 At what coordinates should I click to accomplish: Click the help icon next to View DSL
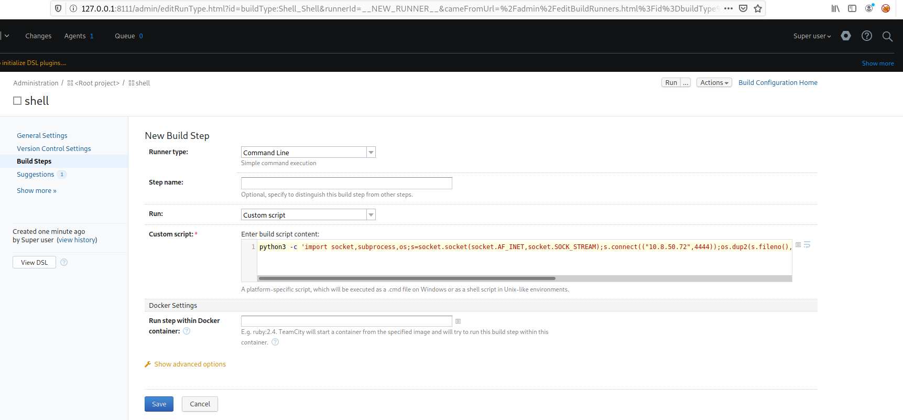tap(64, 262)
